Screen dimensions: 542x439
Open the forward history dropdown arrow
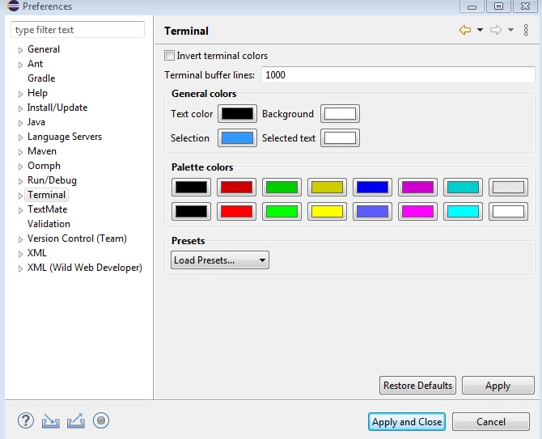[x=510, y=30]
